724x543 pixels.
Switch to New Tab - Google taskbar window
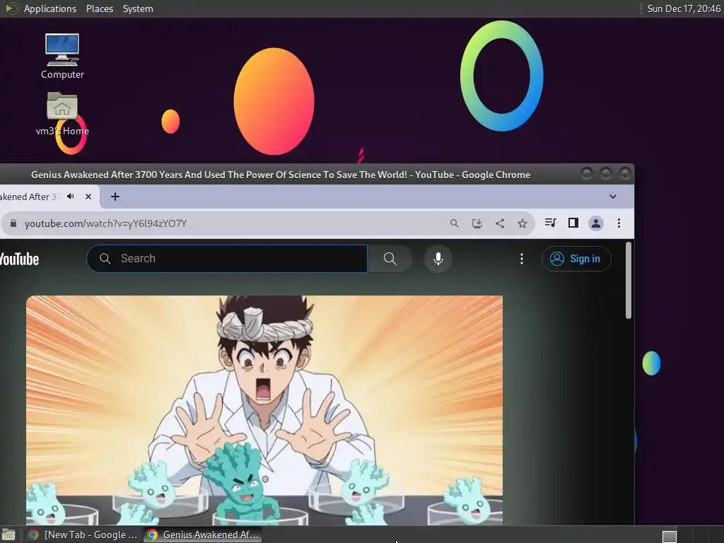(83, 535)
